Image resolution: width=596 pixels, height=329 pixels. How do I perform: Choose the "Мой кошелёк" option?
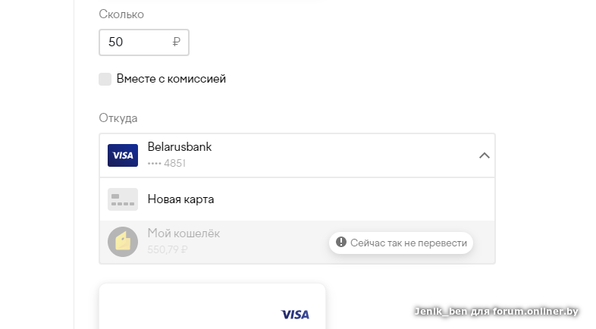(184, 233)
